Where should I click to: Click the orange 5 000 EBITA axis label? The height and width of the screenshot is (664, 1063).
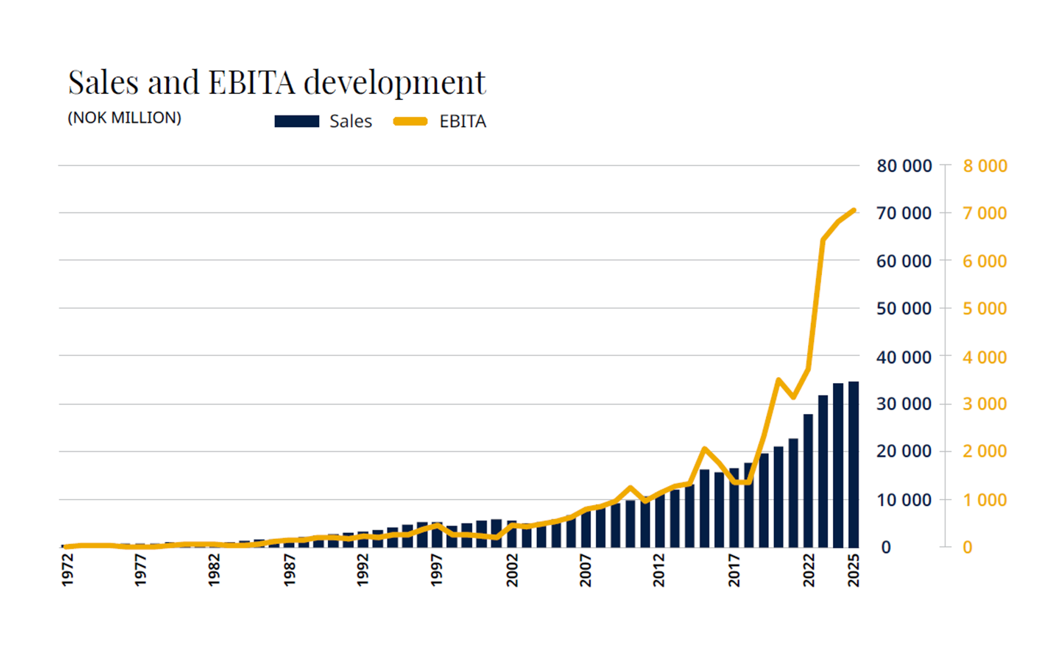click(984, 308)
